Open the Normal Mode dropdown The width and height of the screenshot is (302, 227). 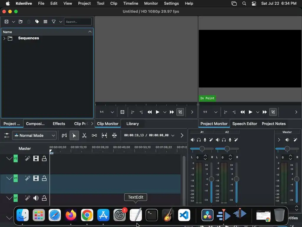pos(34,135)
